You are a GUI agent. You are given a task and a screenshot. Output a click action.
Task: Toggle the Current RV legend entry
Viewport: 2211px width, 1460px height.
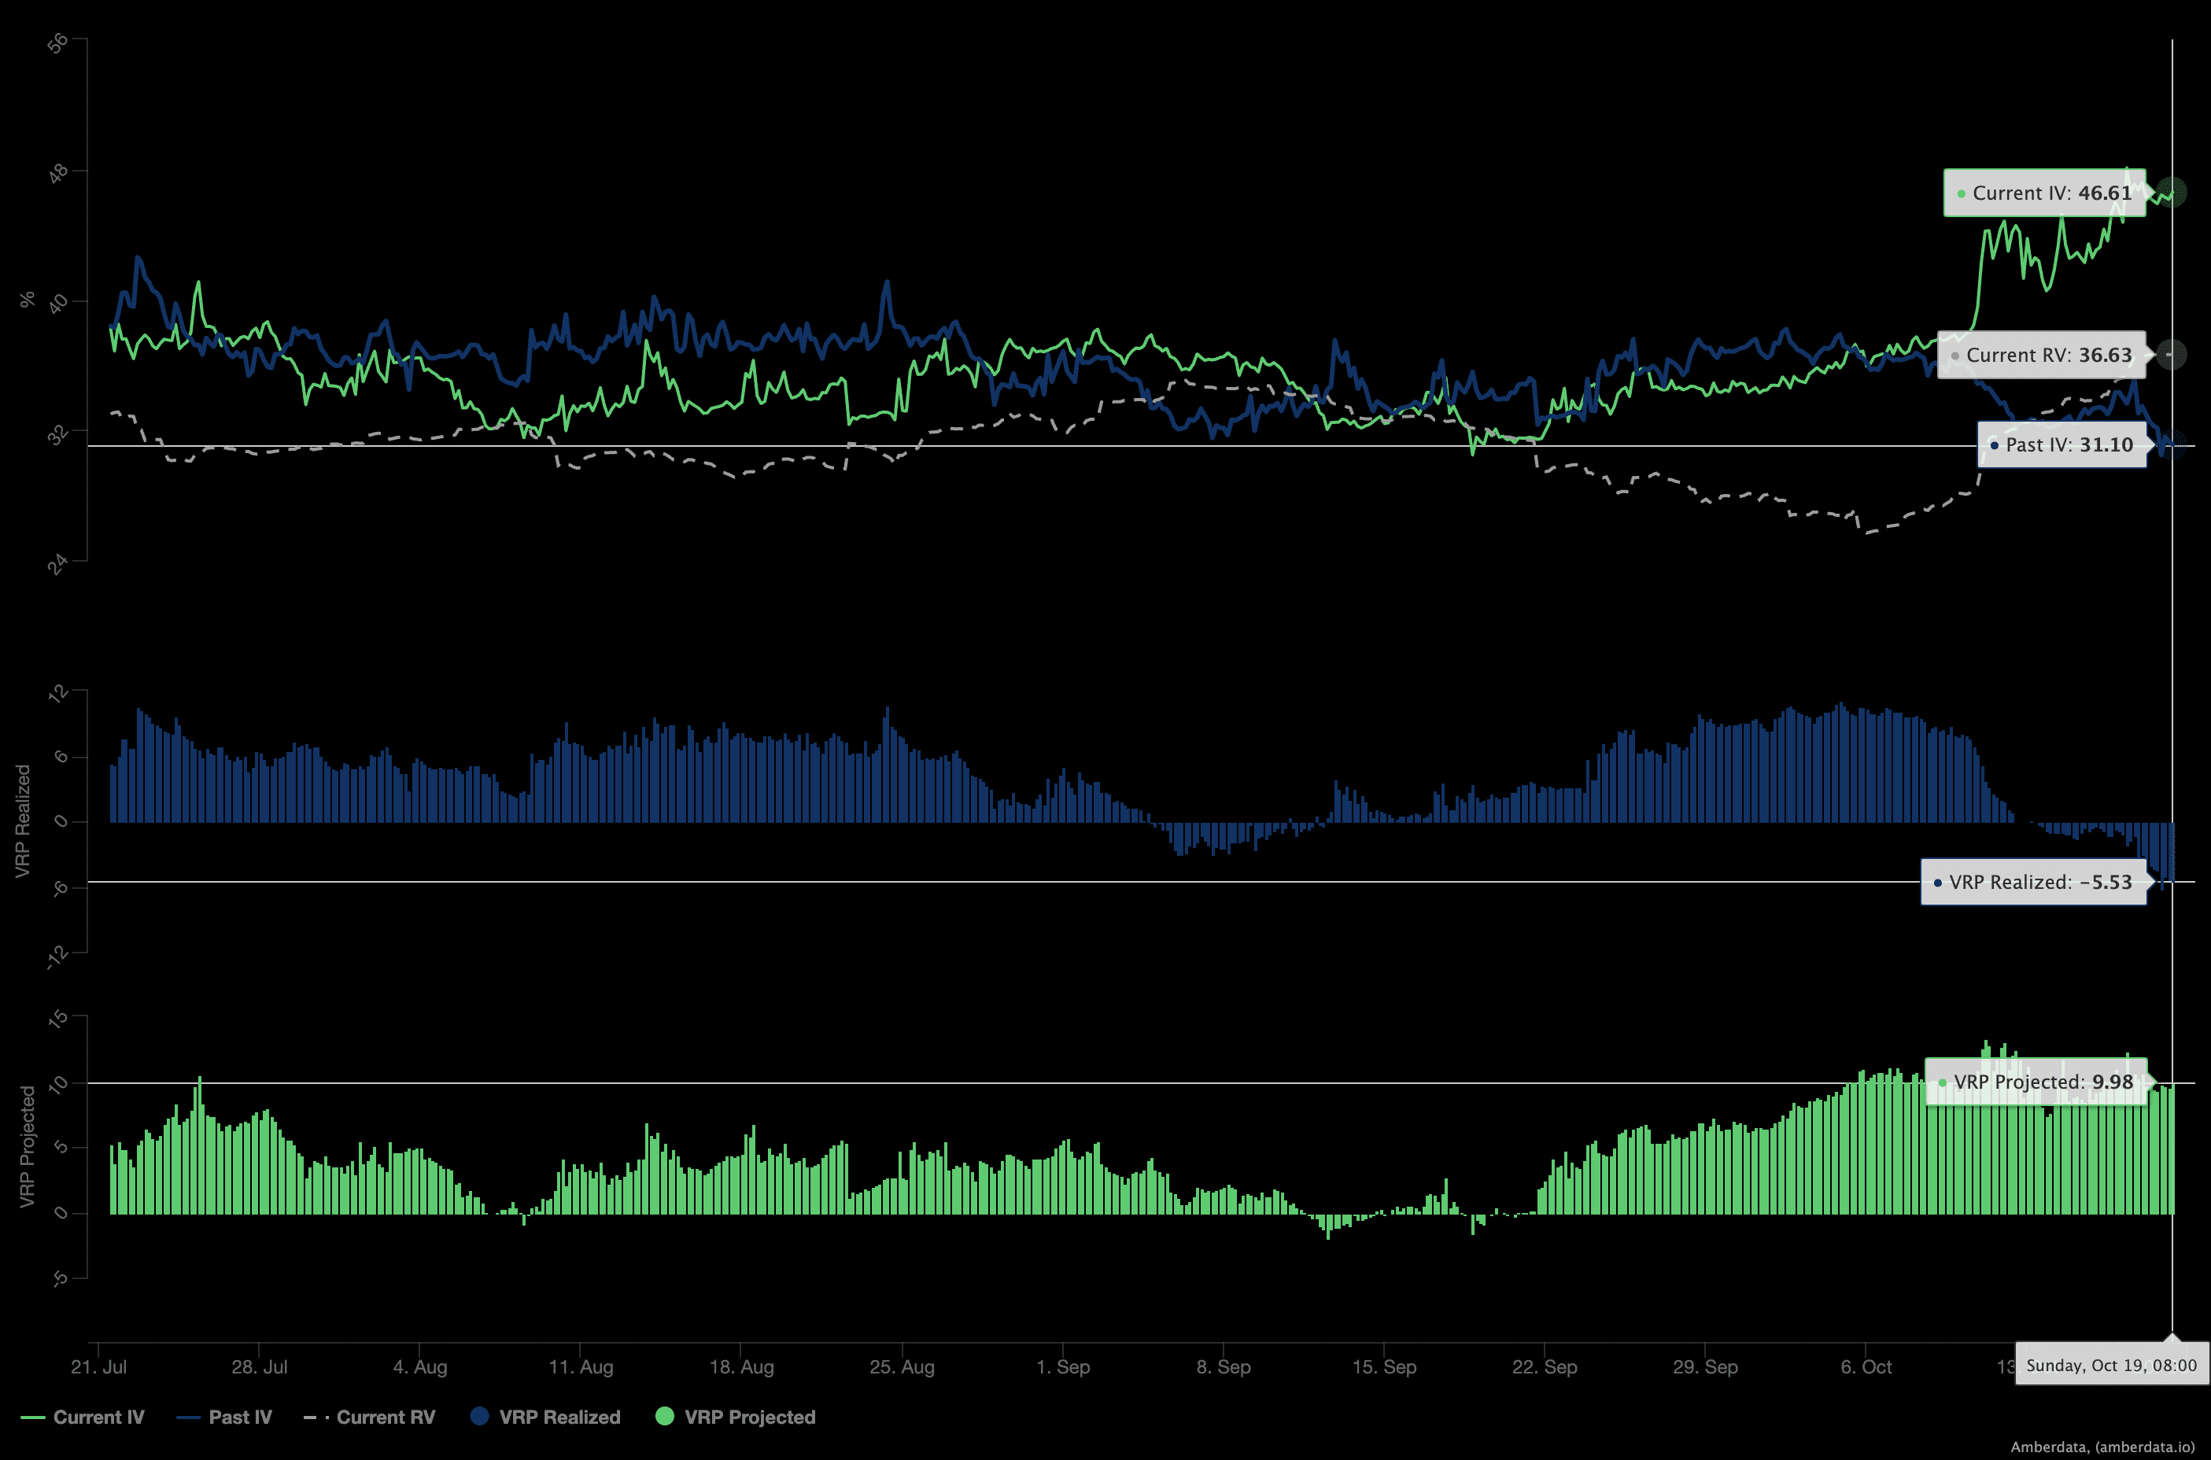pyautogui.click(x=385, y=1418)
